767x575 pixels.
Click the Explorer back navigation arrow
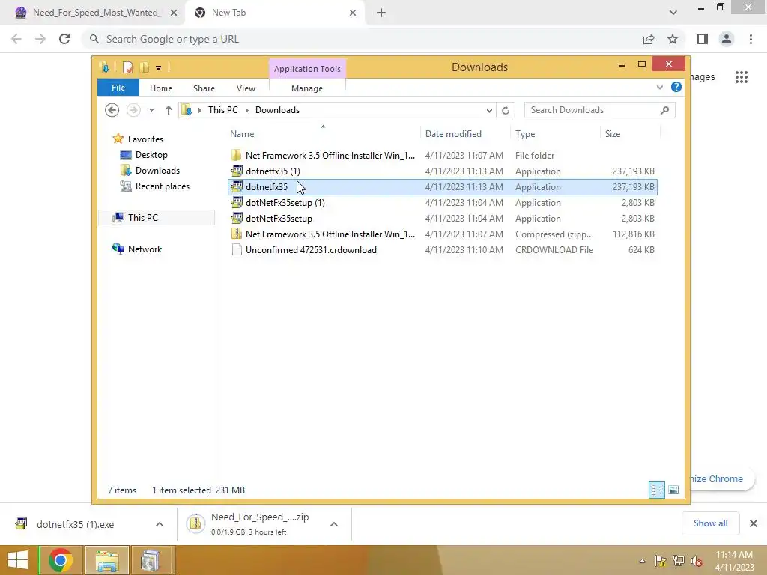pyautogui.click(x=112, y=110)
